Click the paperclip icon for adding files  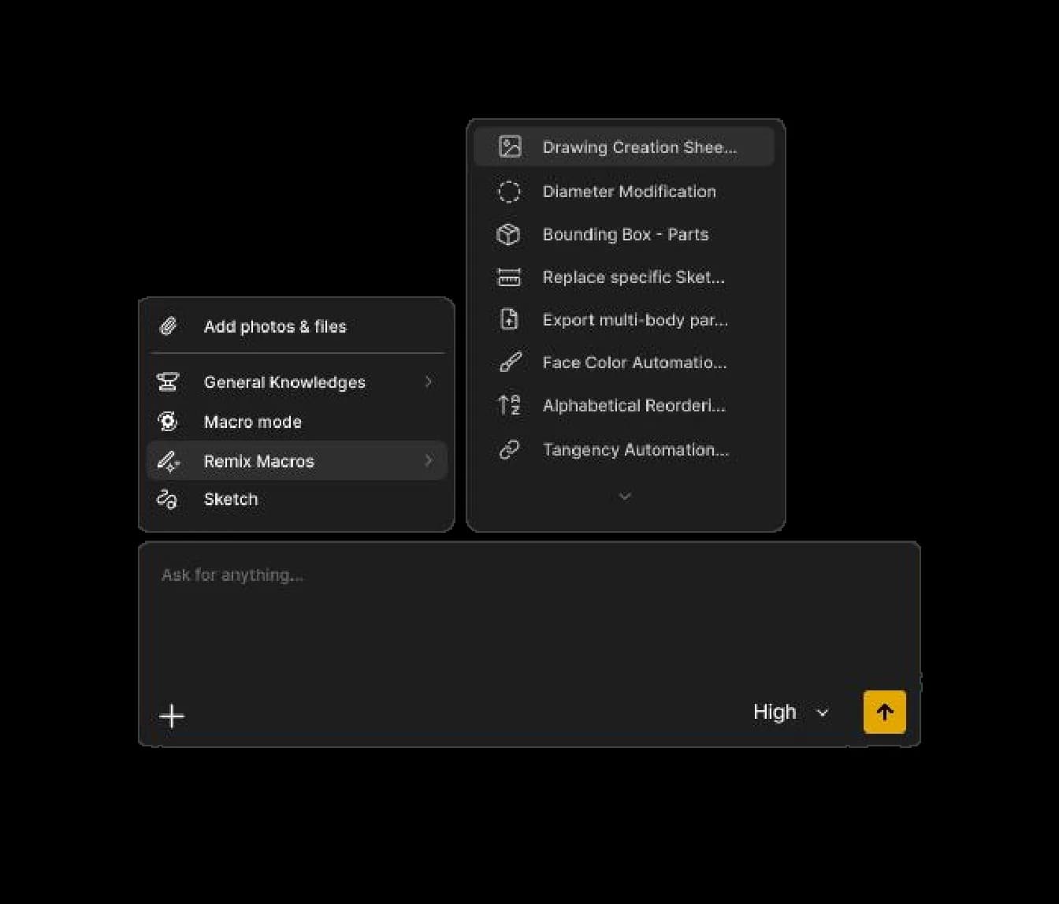tap(168, 326)
